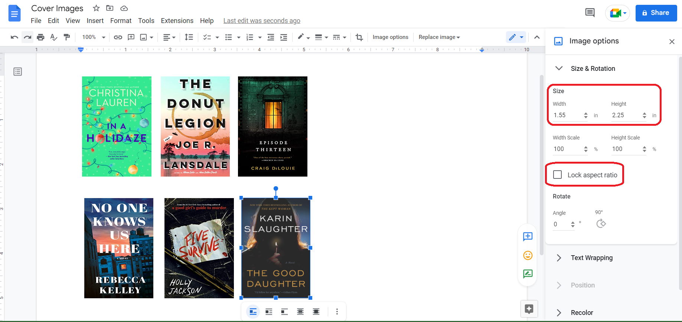Click the Explore button at bottom right

coord(529,309)
